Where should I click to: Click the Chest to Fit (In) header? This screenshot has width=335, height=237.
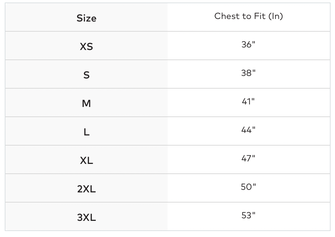[x=248, y=16]
